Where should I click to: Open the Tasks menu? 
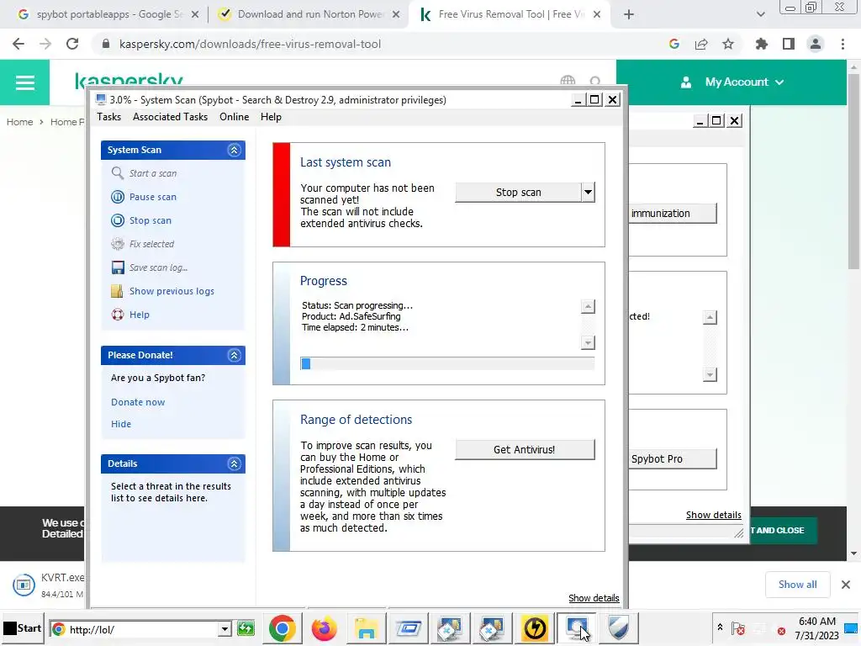point(108,117)
